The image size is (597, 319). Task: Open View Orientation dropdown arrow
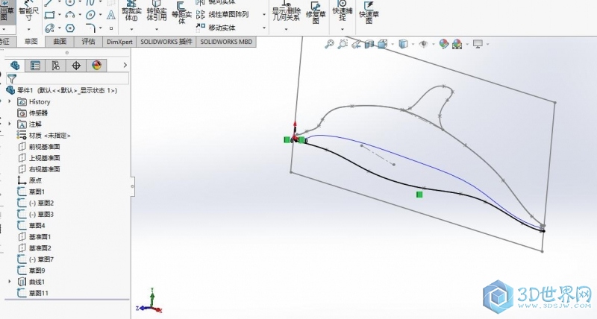click(393, 45)
